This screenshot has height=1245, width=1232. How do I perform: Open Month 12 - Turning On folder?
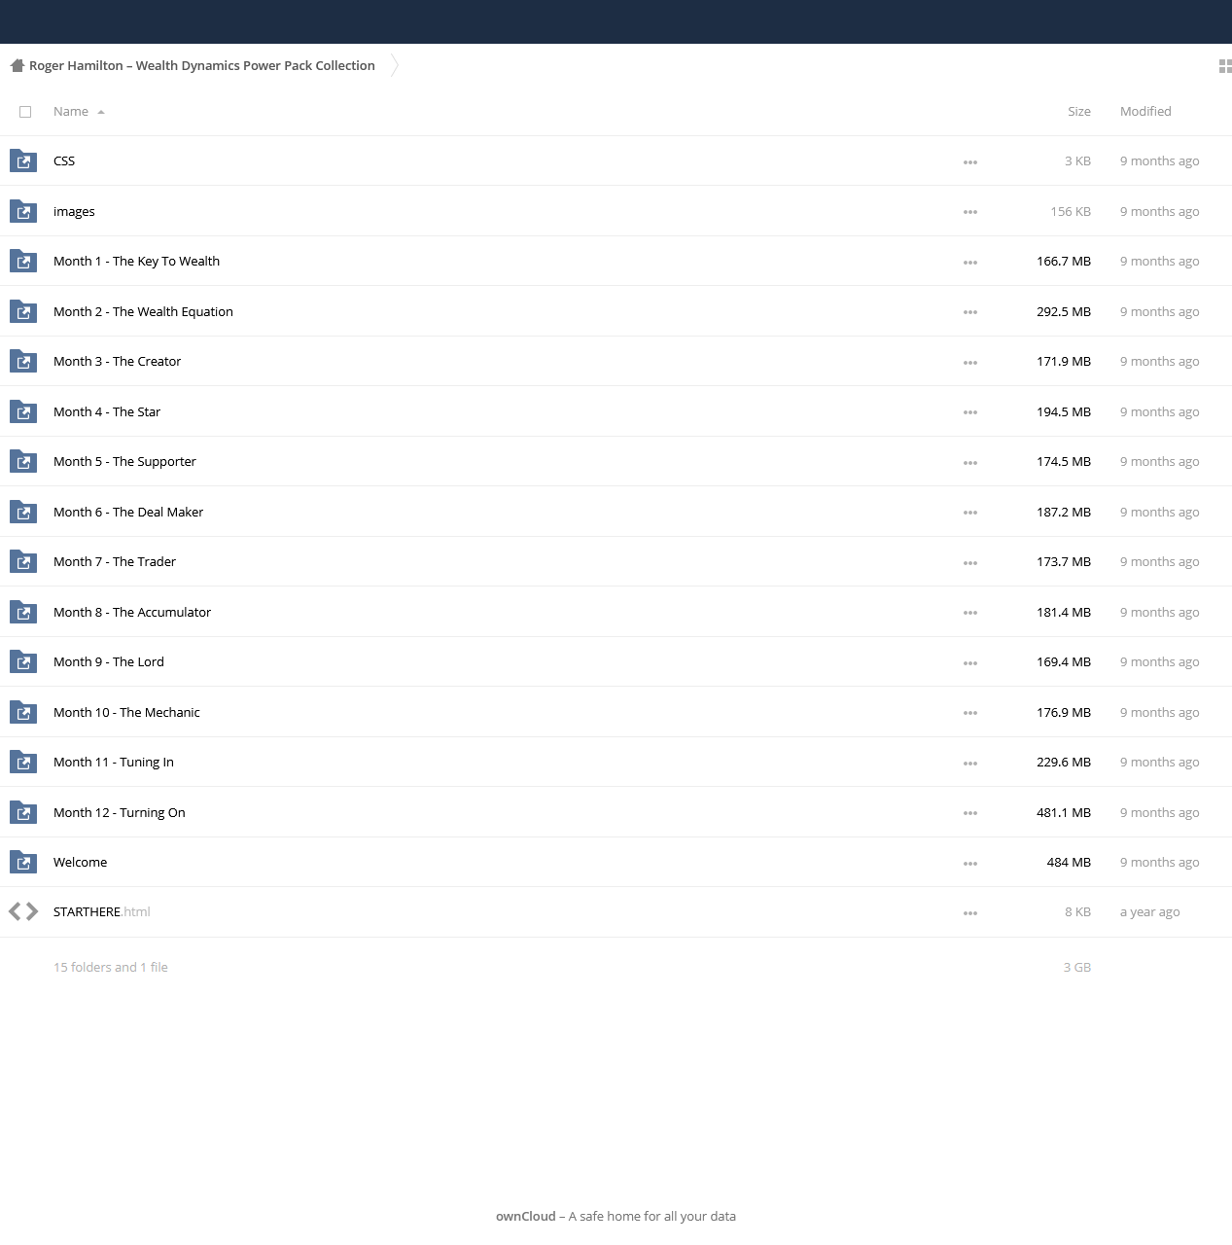pos(120,813)
